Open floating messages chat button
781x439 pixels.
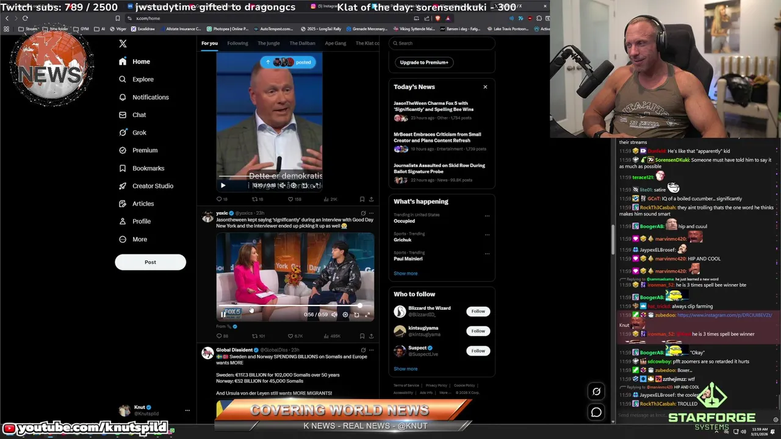(596, 413)
